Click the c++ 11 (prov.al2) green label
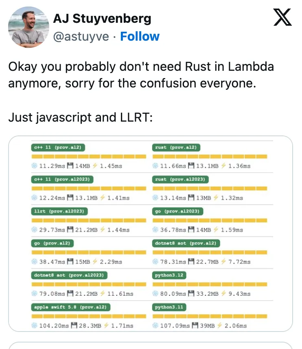The width and height of the screenshot is (302, 349). pyautogui.click(x=58, y=147)
